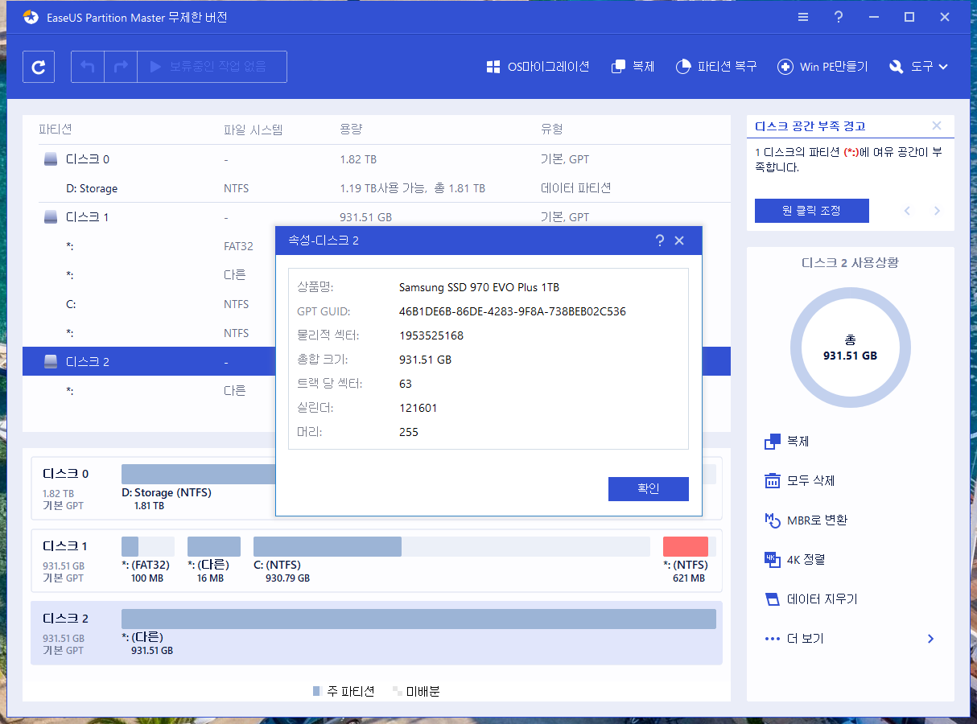Click next arrow in warning panel
Viewport: 977px width, 724px height.
click(x=937, y=211)
